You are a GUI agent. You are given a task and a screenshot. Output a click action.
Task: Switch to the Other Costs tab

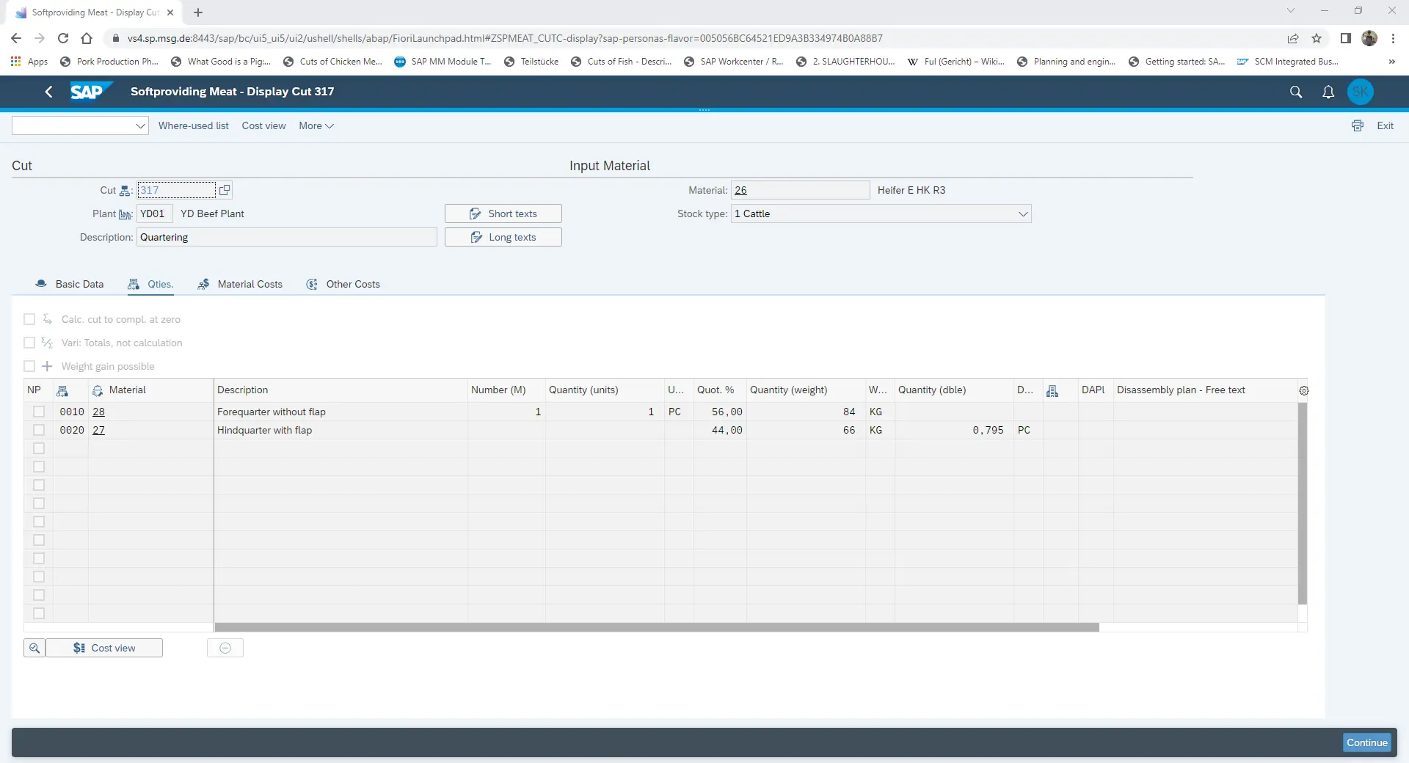tap(343, 284)
